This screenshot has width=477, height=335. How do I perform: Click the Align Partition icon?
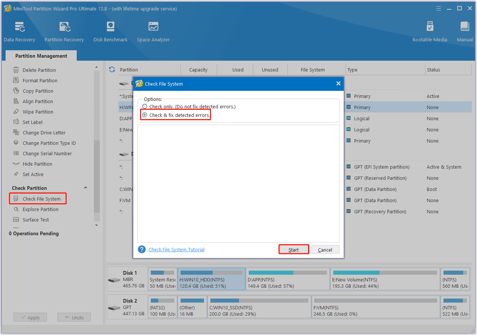16,101
